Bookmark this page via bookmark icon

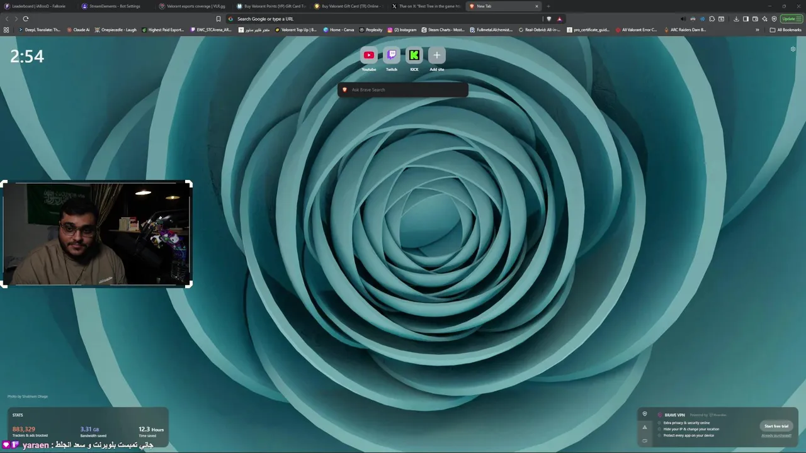click(219, 19)
